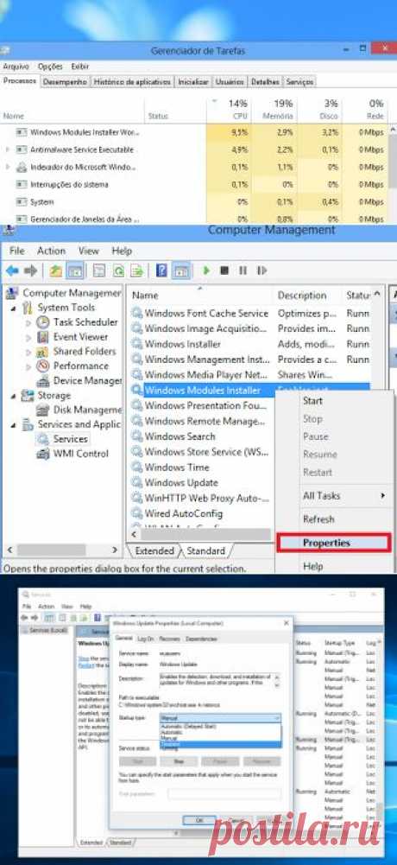Click the Refresh toolbar icon in Computer Management
The height and width of the screenshot is (865, 397).
coord(118,270)
